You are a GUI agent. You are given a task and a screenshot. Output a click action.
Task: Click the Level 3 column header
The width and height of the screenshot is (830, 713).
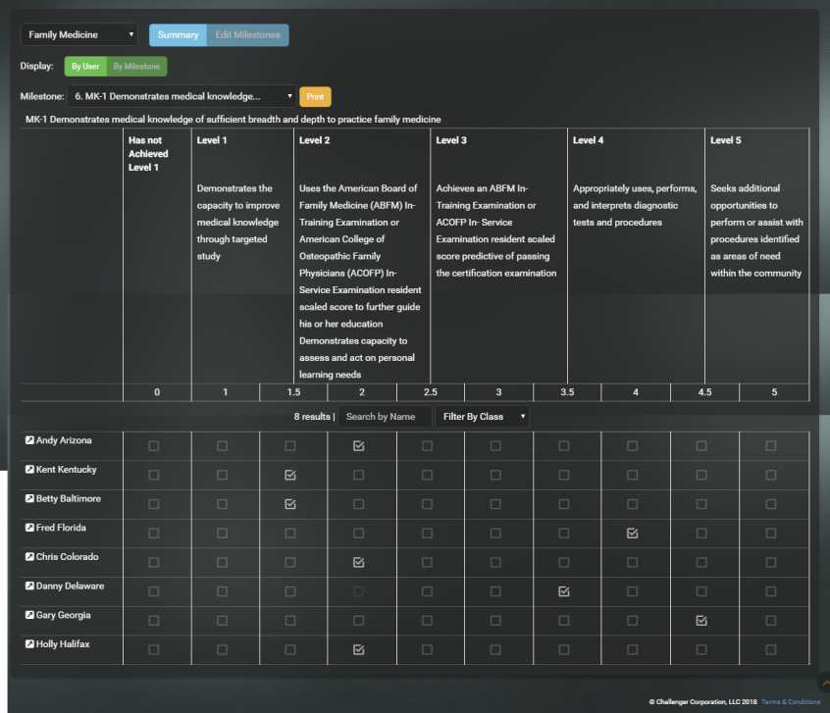pos(451,140)
